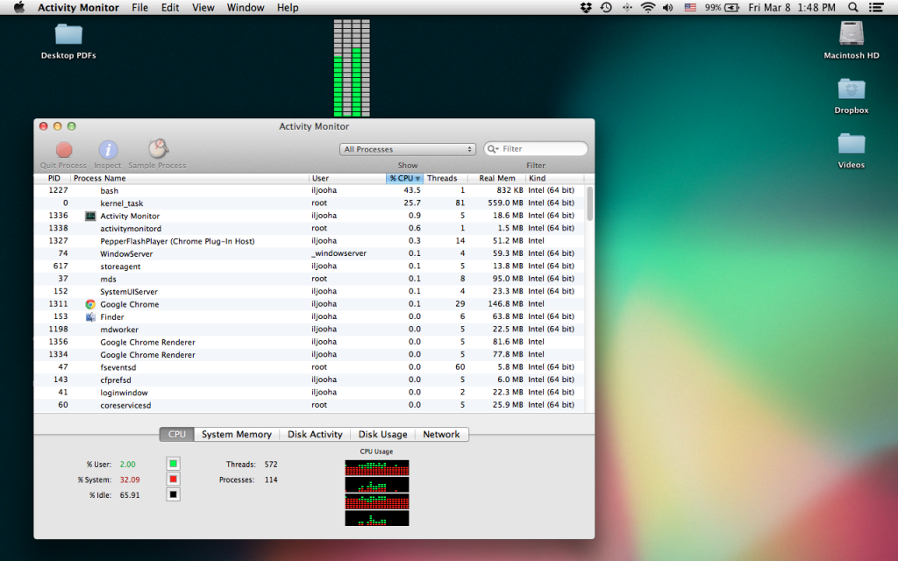Click the Filter search magnifier dropdown
The width and height of the screenshot is (898, 561).
(x=493, y=149)
